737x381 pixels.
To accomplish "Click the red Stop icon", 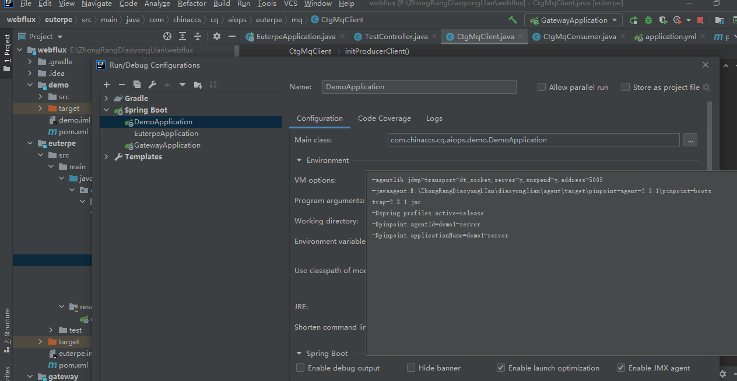I will point(700,20).
